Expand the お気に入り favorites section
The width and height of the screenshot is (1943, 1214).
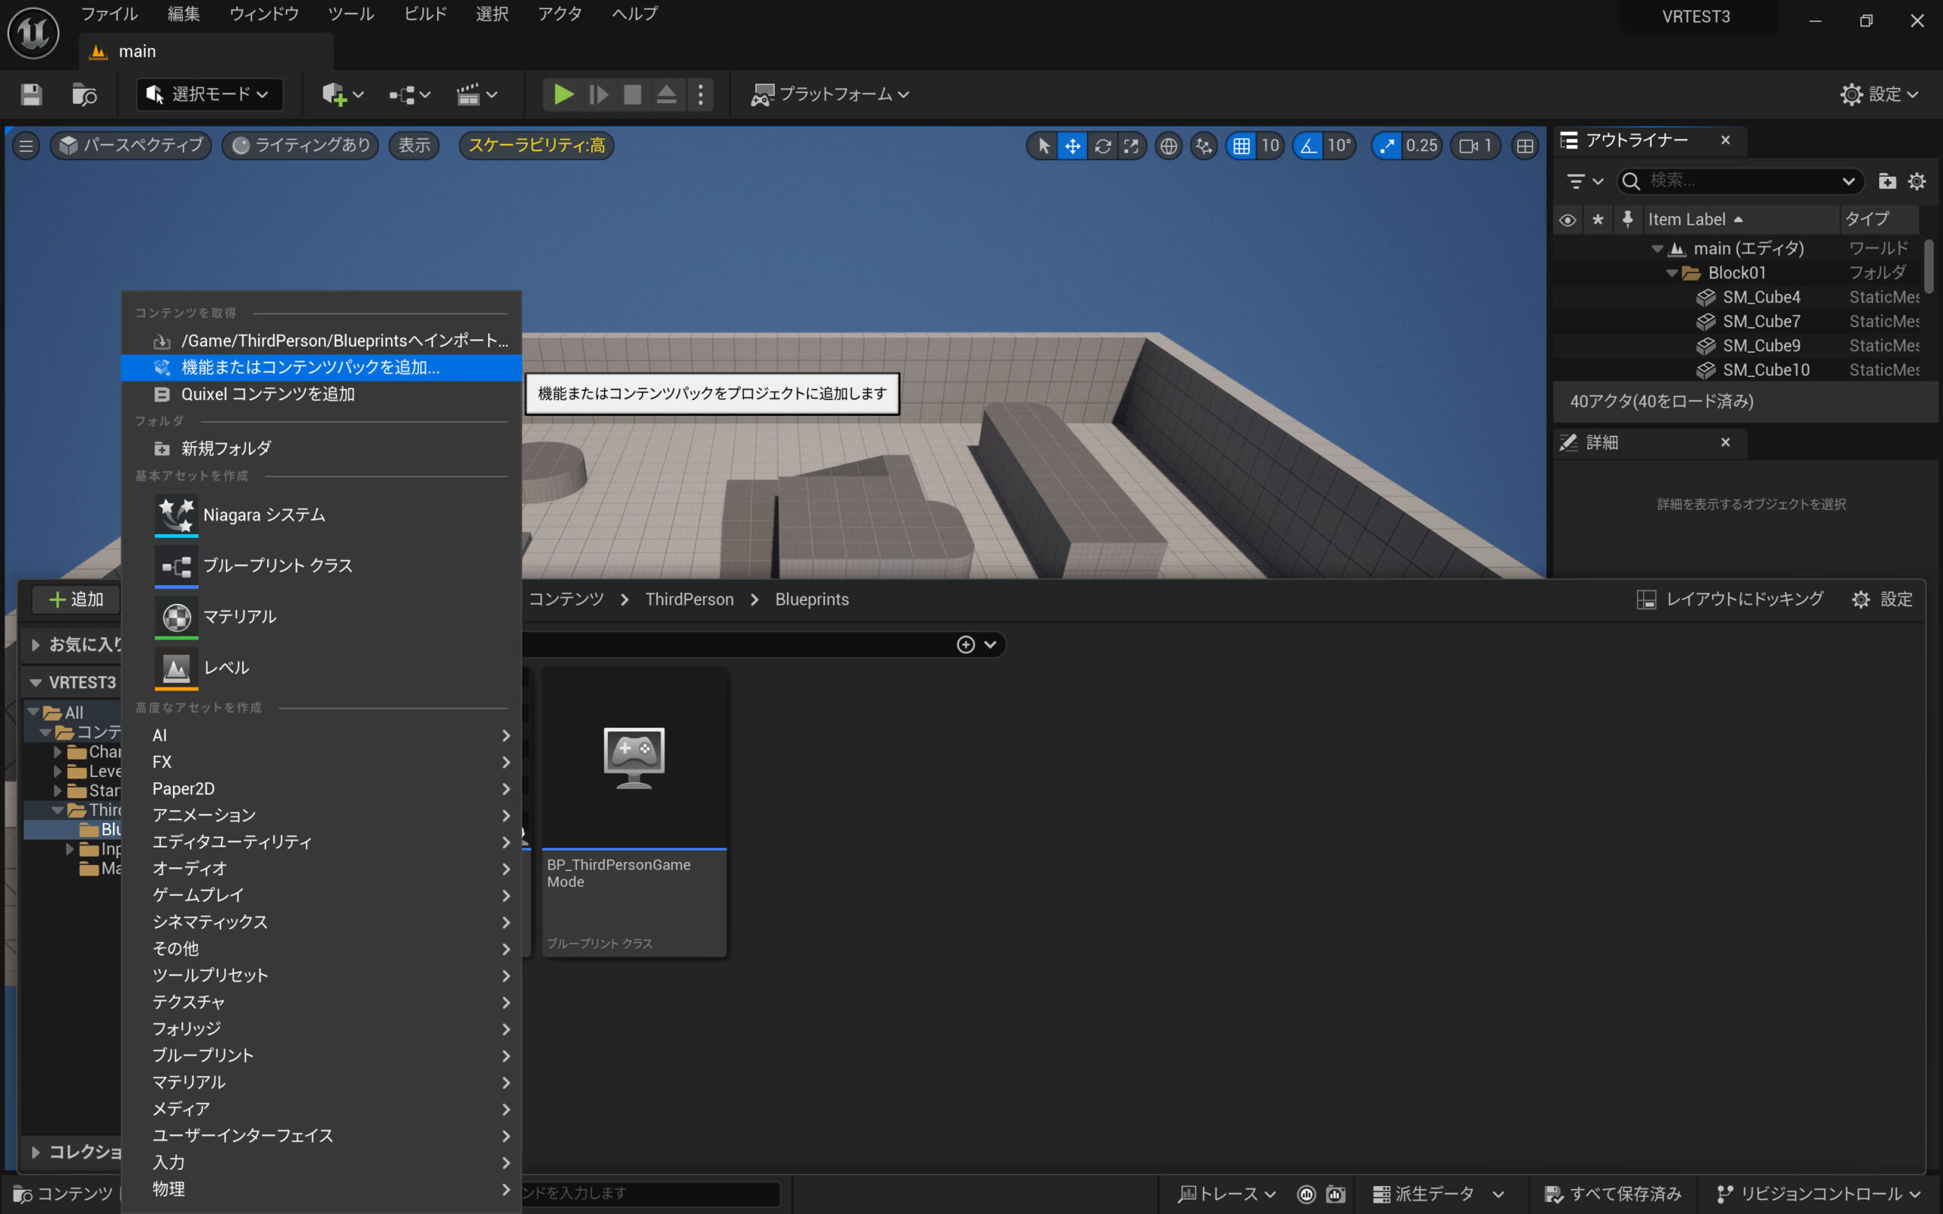pos(36,644)
